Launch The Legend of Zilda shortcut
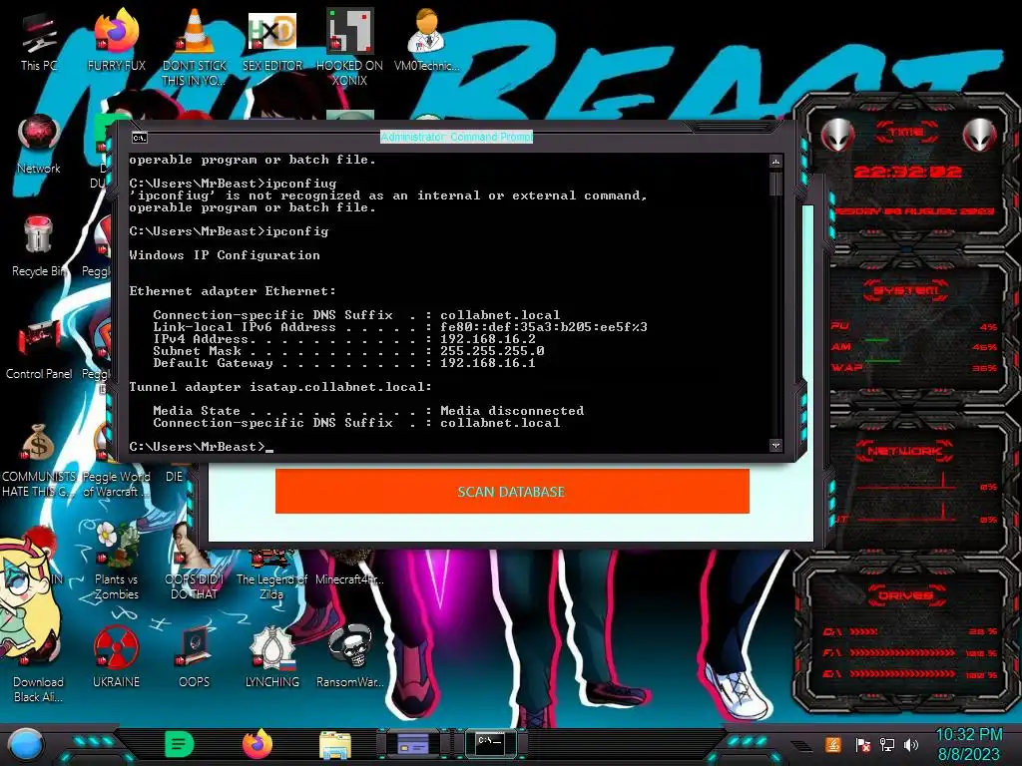The image size is (1022, 766). (271, 576)
